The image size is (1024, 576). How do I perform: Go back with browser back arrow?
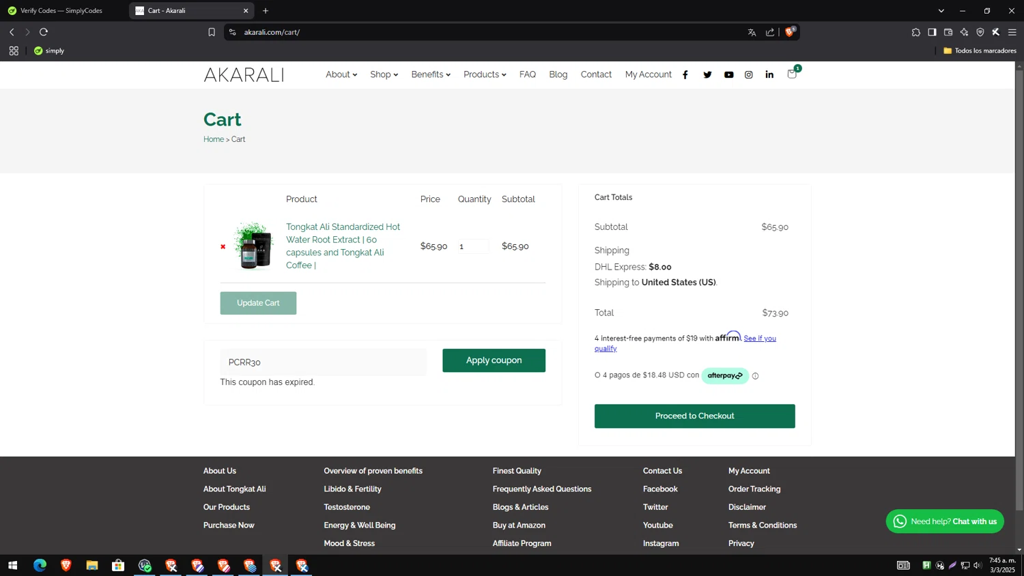tap(12, 32)
